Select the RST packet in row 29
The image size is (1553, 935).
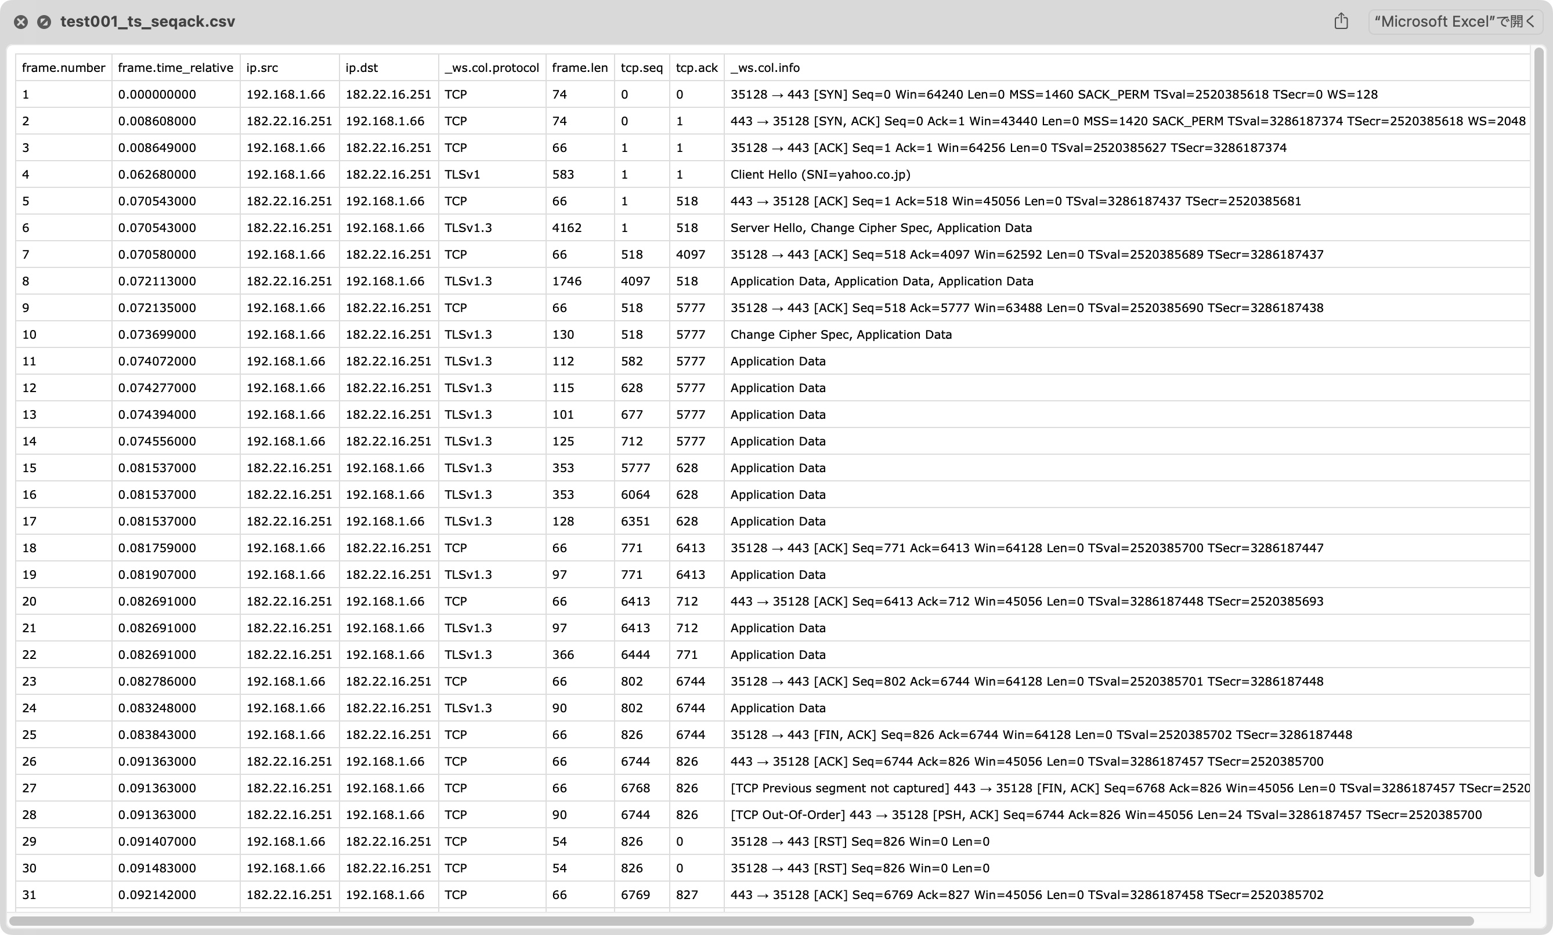859,841
